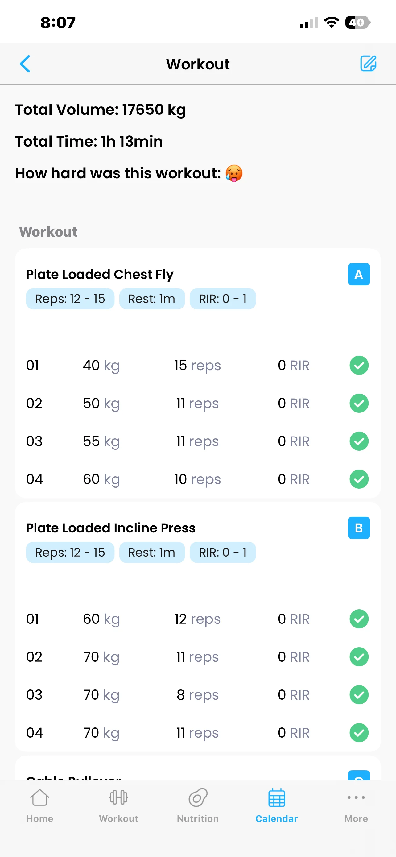Toggle checkmark for Chest Fly 60 kg set
This screenshot has width=396, height=857.
(x=359, y=479)
